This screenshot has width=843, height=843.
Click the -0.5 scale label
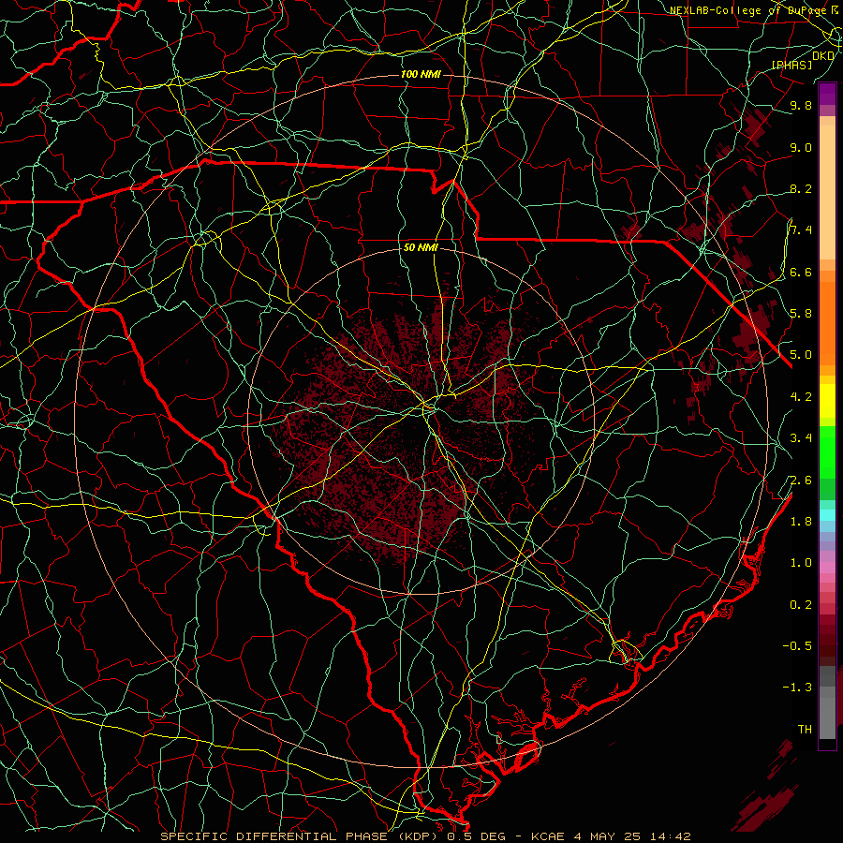point(797,645)
